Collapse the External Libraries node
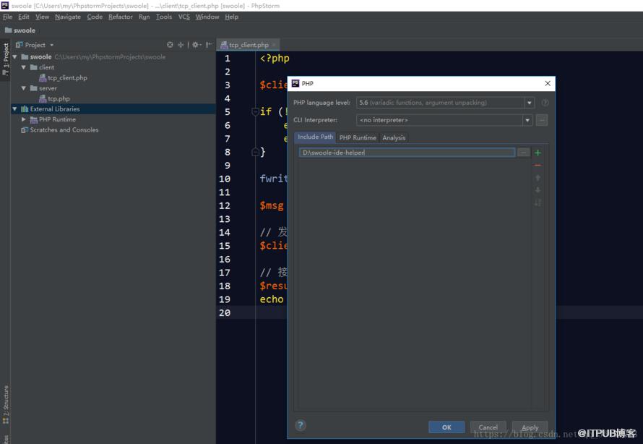The height and width of the screenshot is (444, 643). 14,108
